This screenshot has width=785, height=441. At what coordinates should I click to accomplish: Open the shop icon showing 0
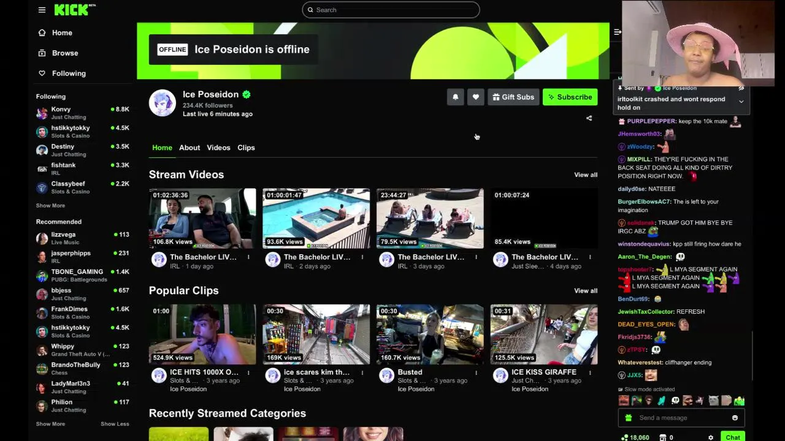click(662, 437)
